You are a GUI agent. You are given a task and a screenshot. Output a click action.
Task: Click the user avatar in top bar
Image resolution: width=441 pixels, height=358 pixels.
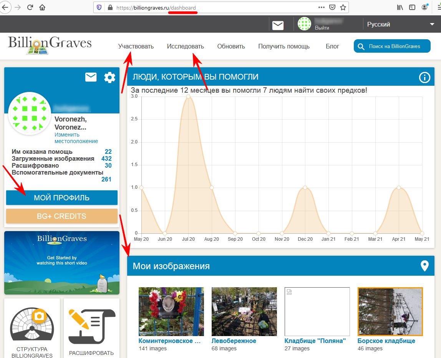click(x=304, y=24)
